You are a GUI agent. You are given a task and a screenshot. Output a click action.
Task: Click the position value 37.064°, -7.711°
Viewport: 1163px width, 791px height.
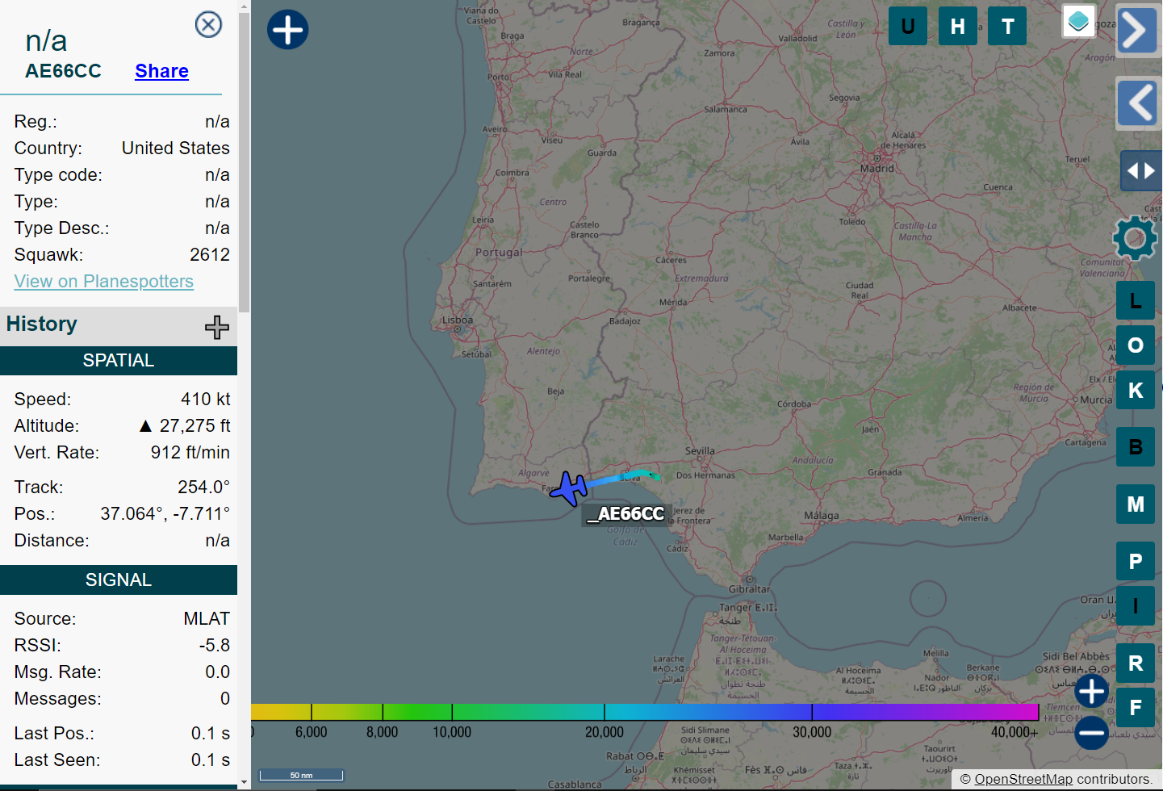tap(165, 514)
